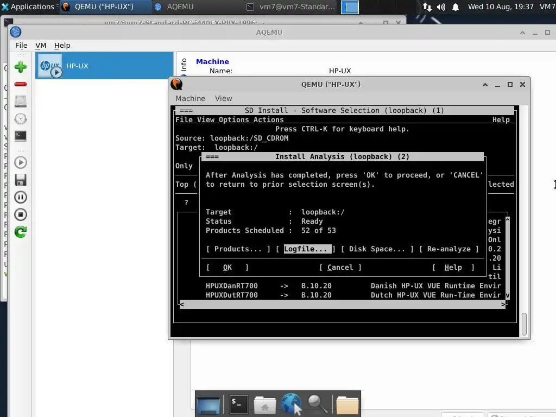The image size is (556, 417).
Task: Click the workspace switcher icon in top panel
Action: (x=350, y=7)
